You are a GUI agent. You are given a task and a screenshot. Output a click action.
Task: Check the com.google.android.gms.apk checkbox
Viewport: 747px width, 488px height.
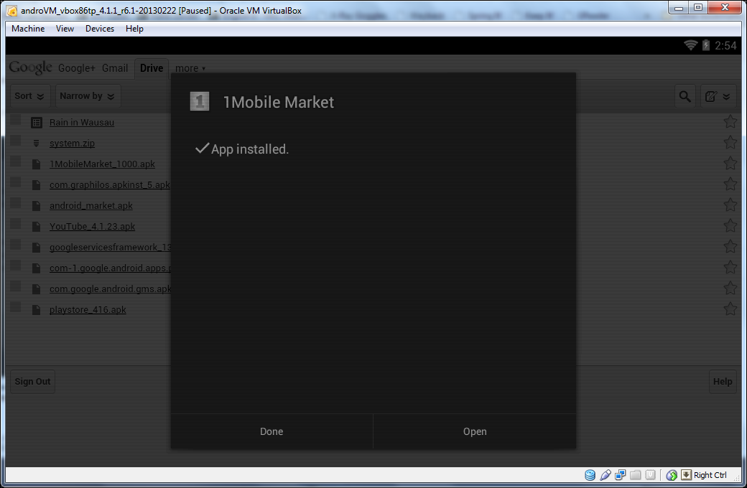click(15, 286)
